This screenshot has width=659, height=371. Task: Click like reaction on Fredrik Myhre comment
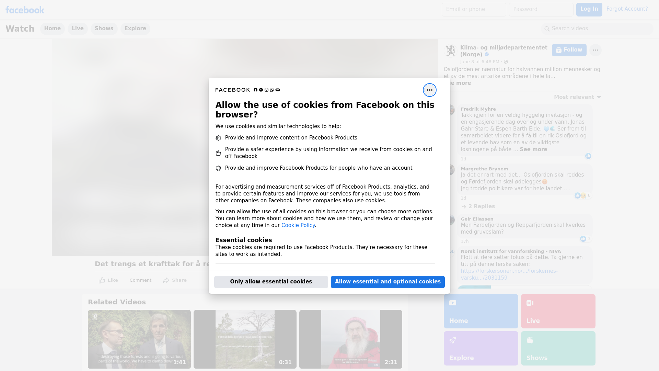[x=588, y=156]
